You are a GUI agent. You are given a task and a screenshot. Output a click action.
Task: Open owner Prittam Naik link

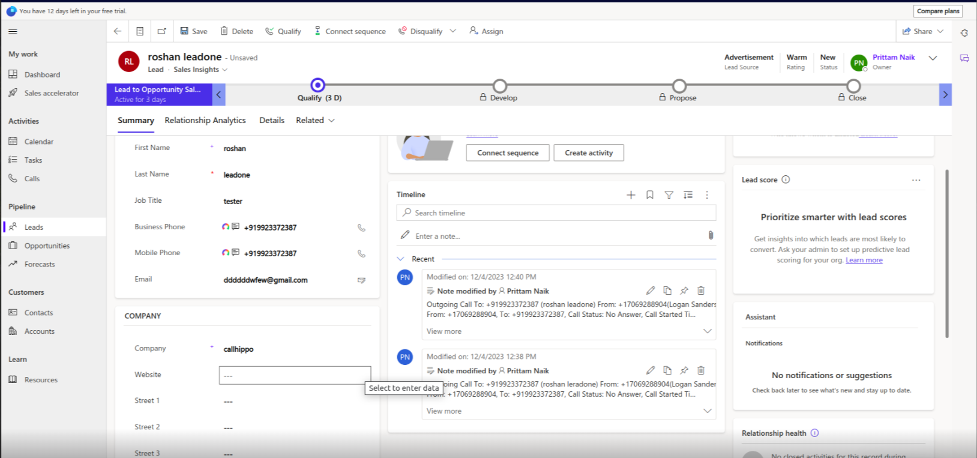coord(894,57)
